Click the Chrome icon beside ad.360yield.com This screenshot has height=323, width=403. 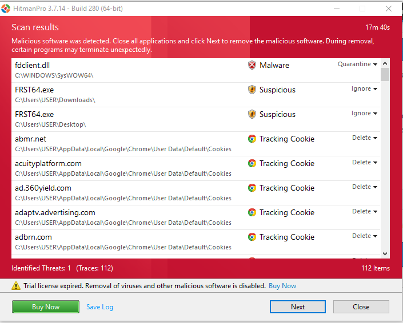pyautogui.click(x=252, y=188)
